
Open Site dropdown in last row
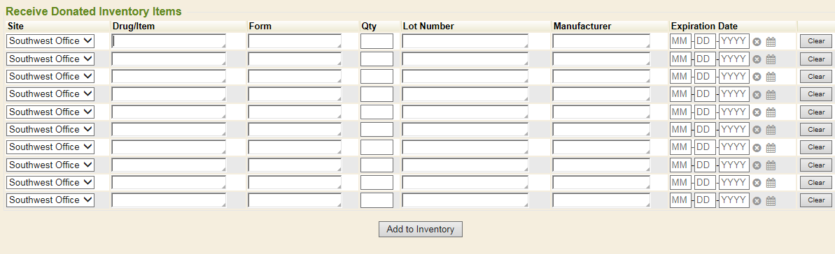pos(50,200)
